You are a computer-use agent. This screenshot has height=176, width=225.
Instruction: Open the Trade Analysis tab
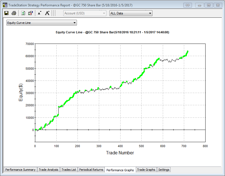[x=49, y=170]
